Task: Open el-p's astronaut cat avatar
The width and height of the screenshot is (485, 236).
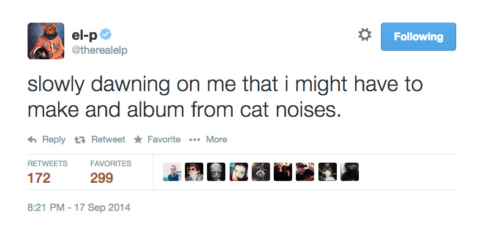Action: tap(46, 41)
